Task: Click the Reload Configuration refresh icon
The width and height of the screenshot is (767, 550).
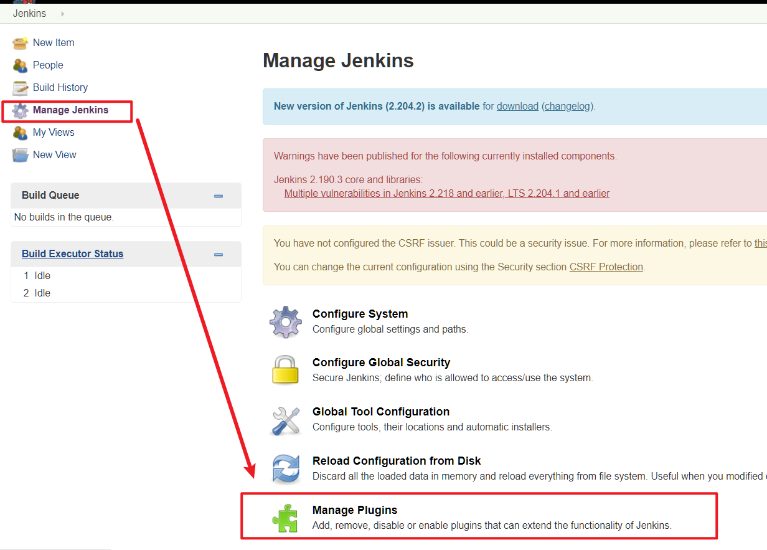Action: [x=286, y=469]
